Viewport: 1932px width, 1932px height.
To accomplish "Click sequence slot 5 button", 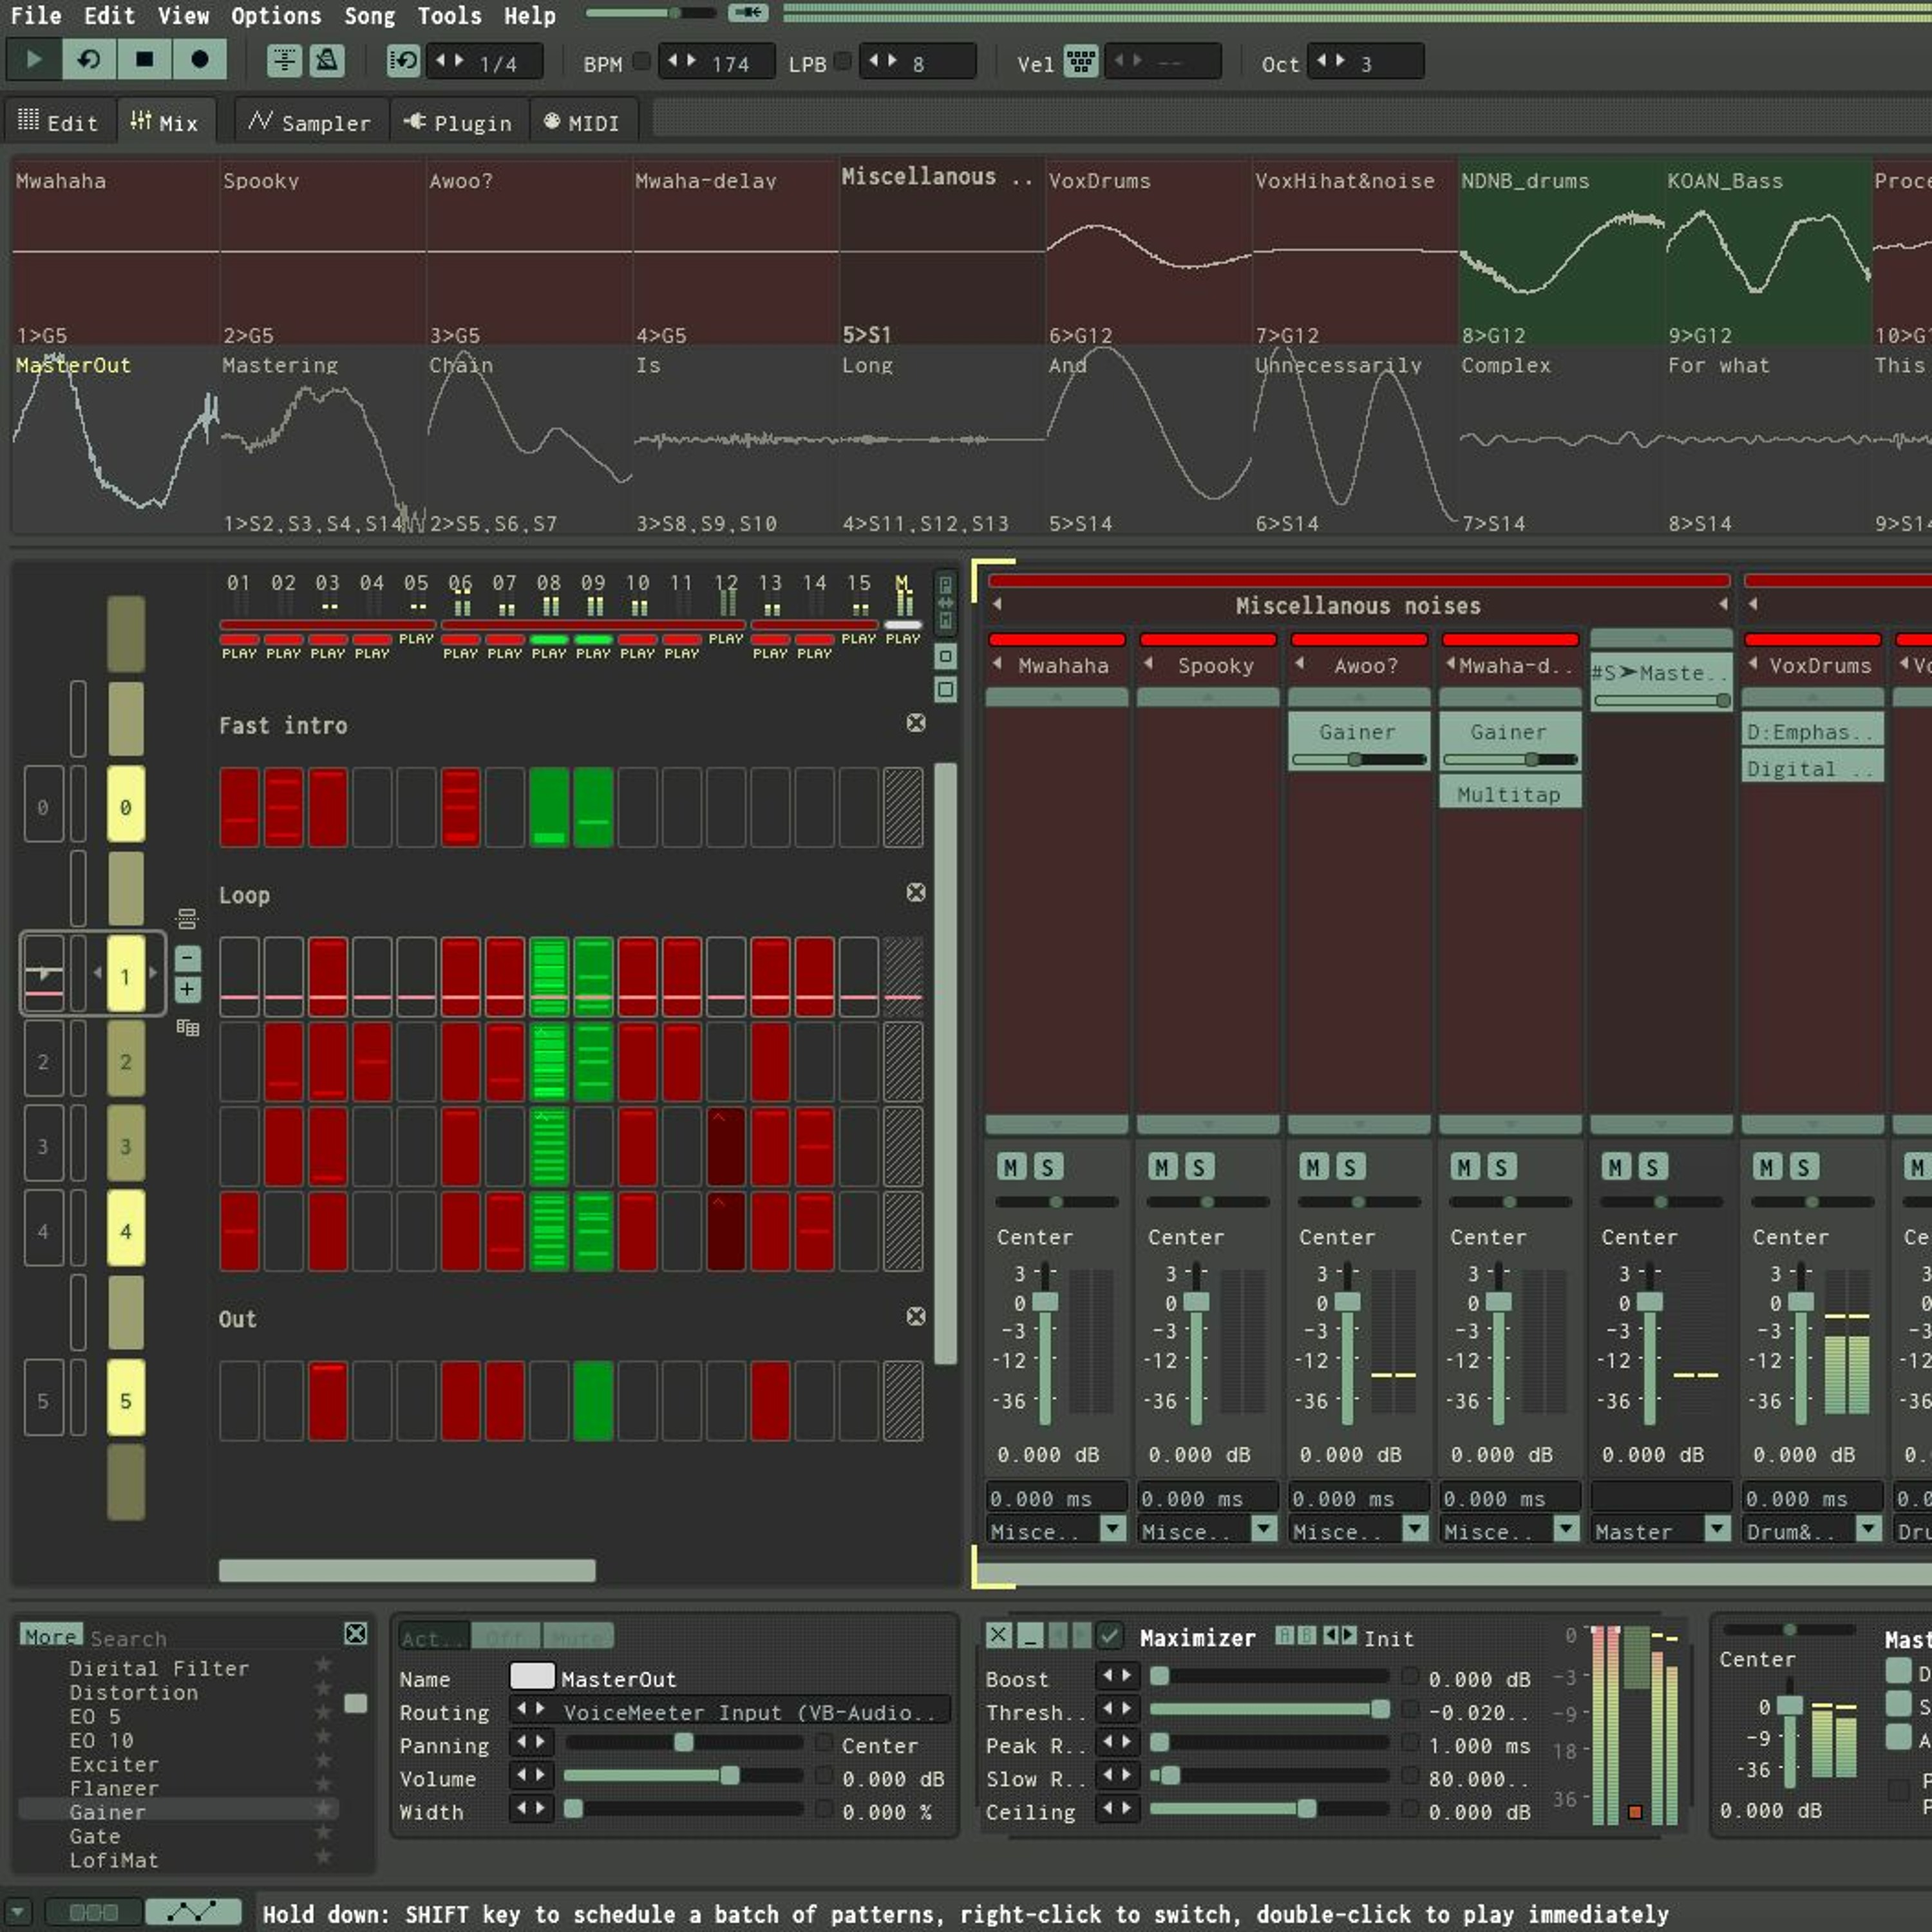I will click(x=125, y=1400).
